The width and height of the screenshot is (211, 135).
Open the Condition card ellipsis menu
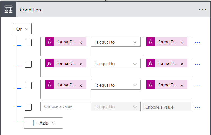point(203,10)
